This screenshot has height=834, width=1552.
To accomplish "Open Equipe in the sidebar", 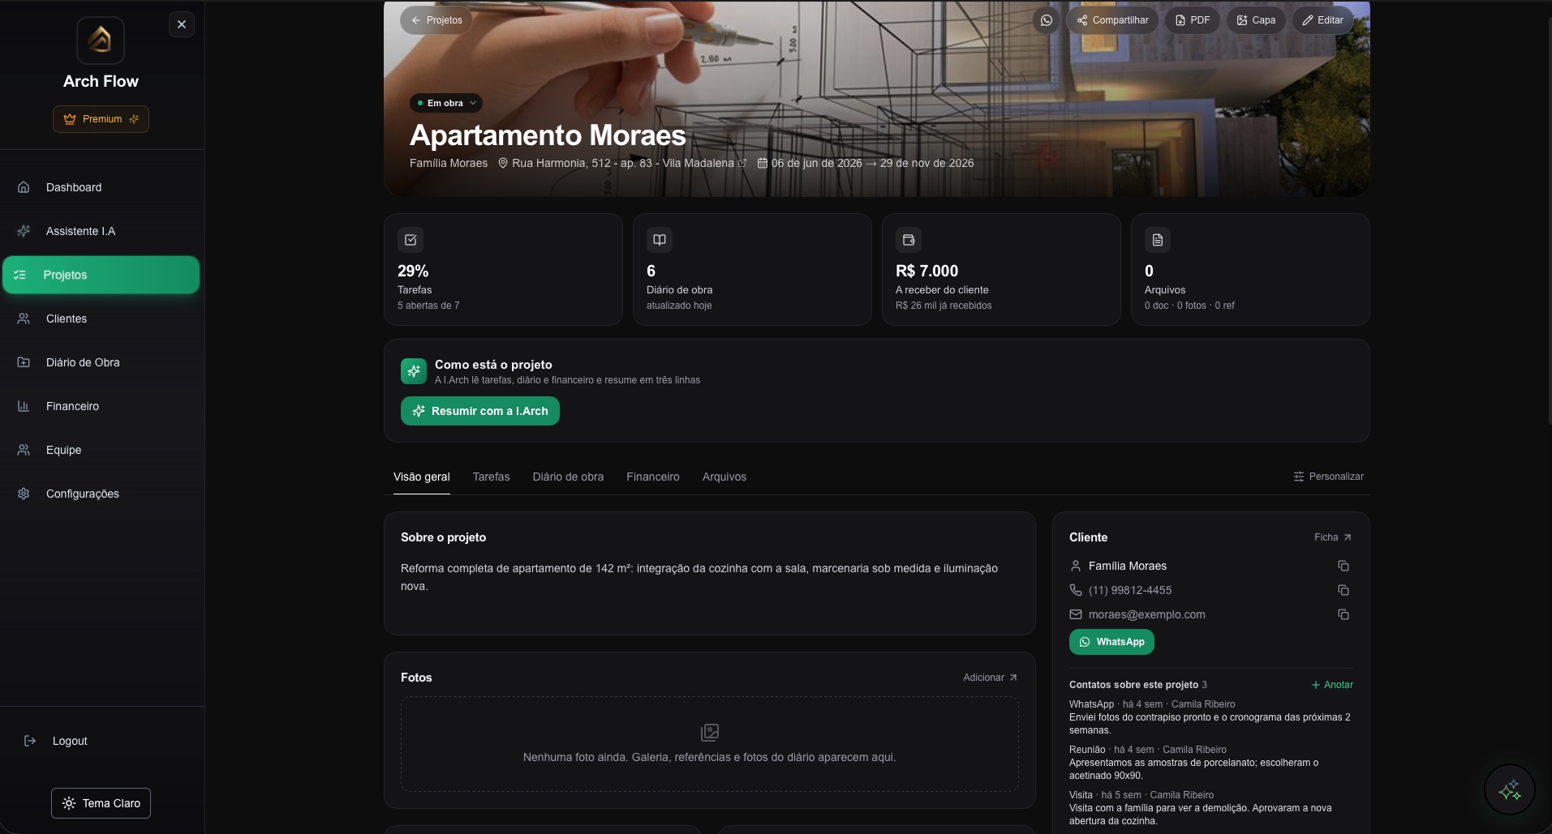I will click(x=101, y=450).
